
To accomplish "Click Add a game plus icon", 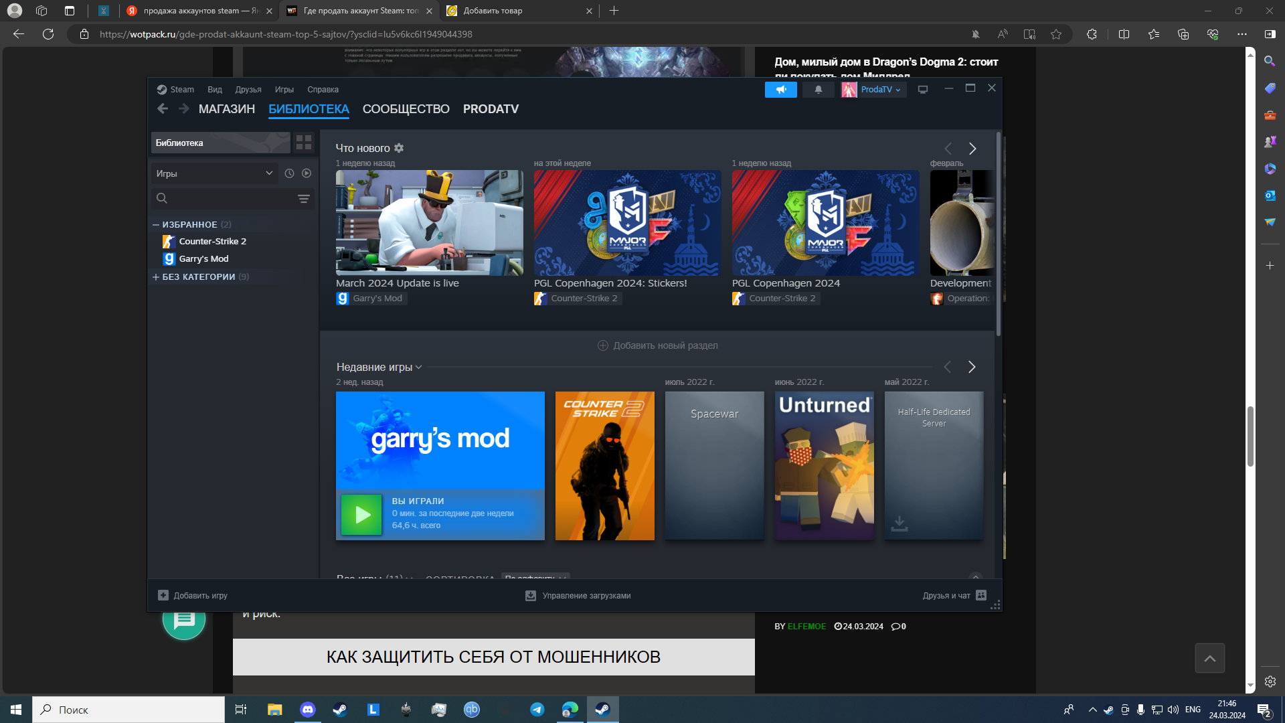I will tap(163, 595).
